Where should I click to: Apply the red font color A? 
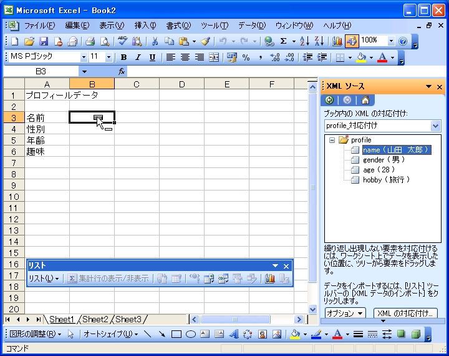[382, 57]
